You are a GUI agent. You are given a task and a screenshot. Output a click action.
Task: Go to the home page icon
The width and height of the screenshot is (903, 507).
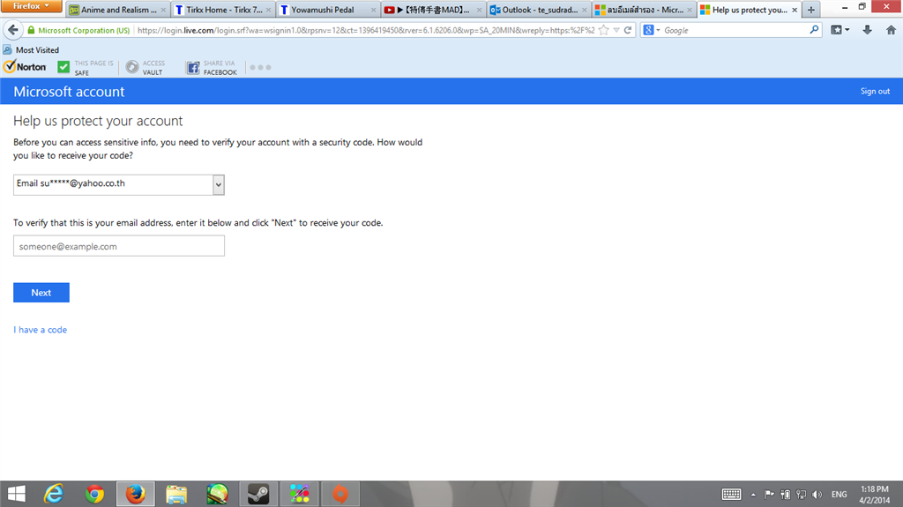(891, 30)
